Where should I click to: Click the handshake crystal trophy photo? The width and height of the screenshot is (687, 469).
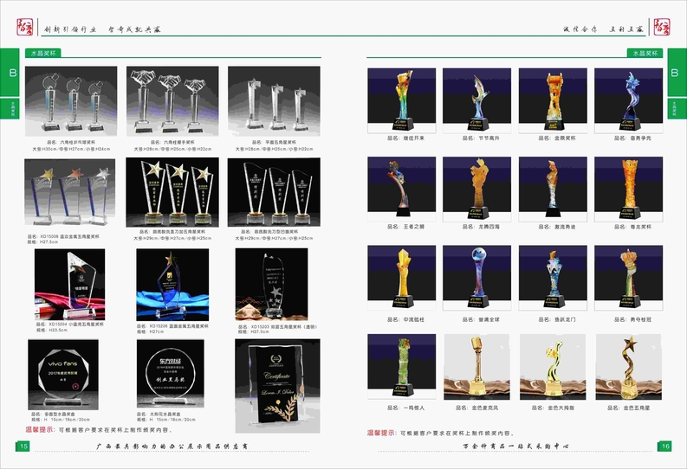tap(169, 100)
